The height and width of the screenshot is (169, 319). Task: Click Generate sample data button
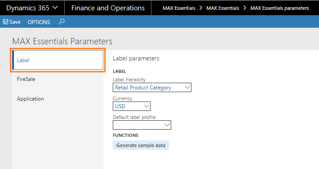[141, 145]
